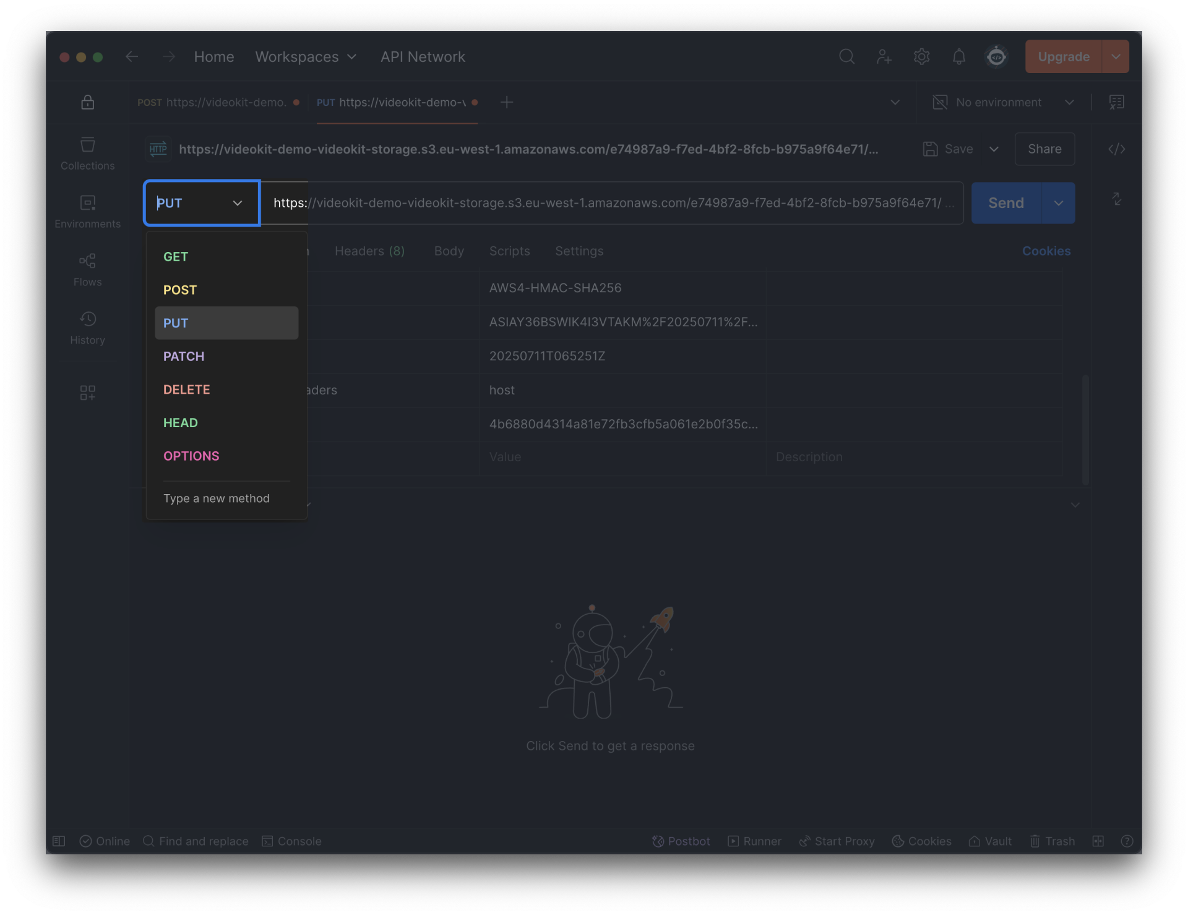Click the workspace lock icon
1188x915 pixels.
[x=87, y=102]
